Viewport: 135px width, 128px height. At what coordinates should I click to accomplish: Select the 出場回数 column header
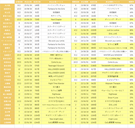tap(19, 2)
